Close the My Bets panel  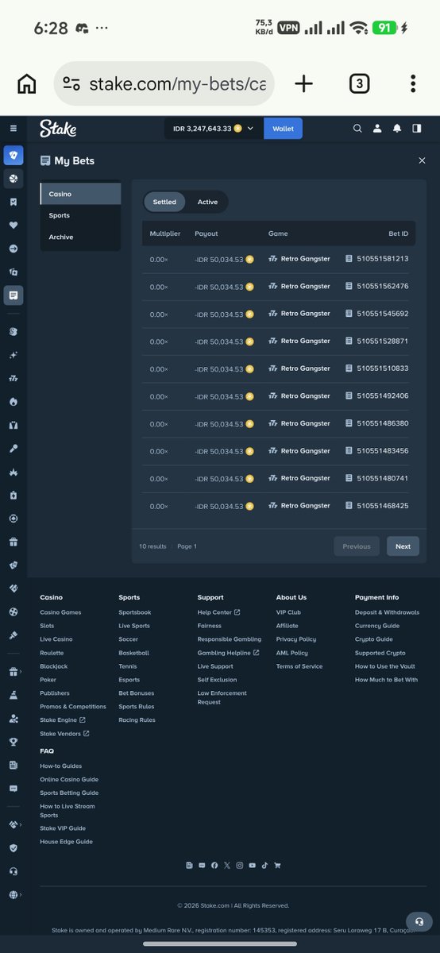pos(422,160)
